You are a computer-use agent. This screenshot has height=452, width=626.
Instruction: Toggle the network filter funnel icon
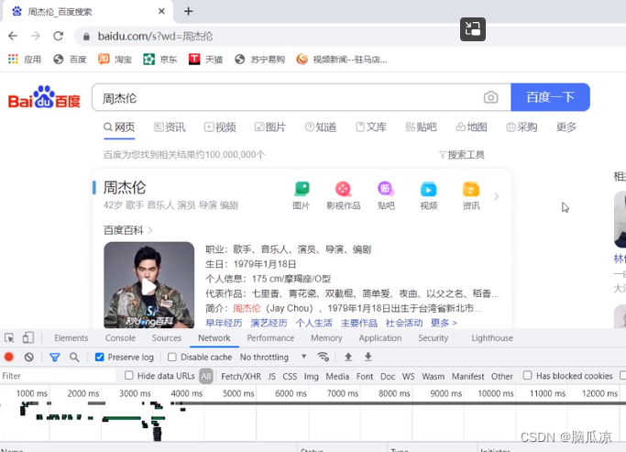click(55, 358)
